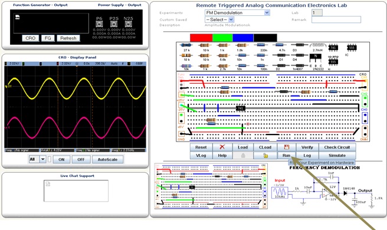Click the Check Circuit button
This screenshot has width=387, height=230.
[337, 147]
